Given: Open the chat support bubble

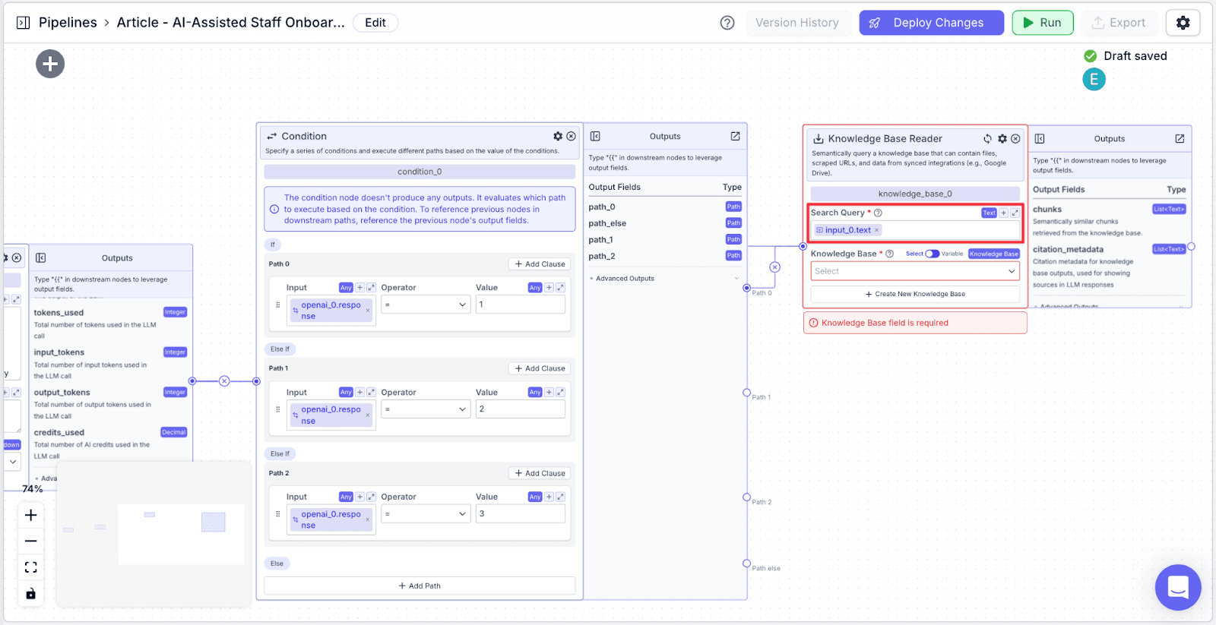Looking at the screenshot, I should pyautogui.click(x=1178, y=587).
